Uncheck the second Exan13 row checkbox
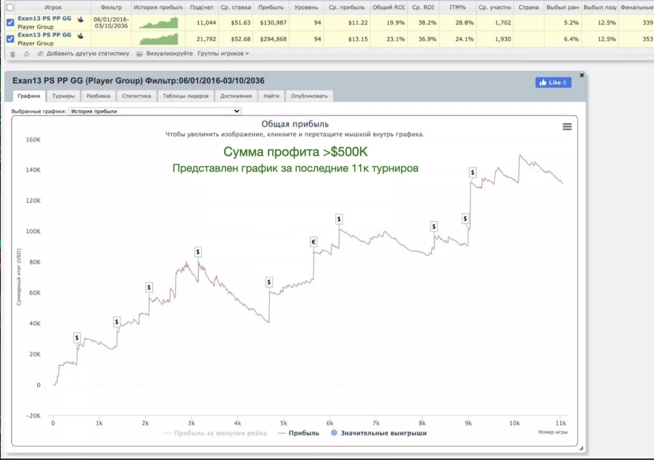This screenshot has width=654, height=460. [x=10, y=39]
